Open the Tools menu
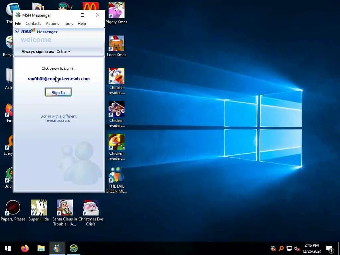Screen dimensions: 340x255 coord(68,24)
